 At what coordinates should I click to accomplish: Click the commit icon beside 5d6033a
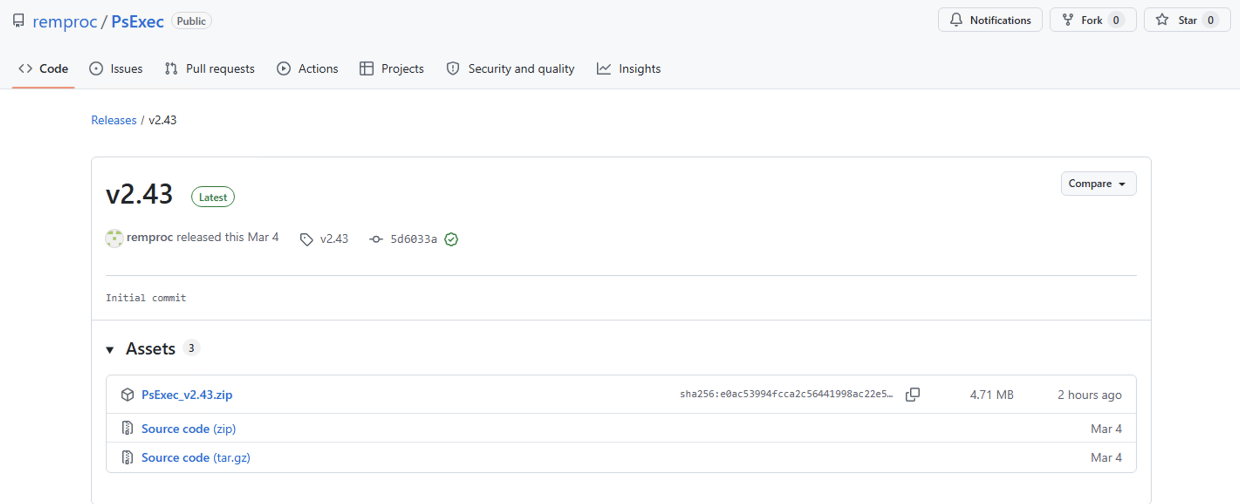coord(376,239)
